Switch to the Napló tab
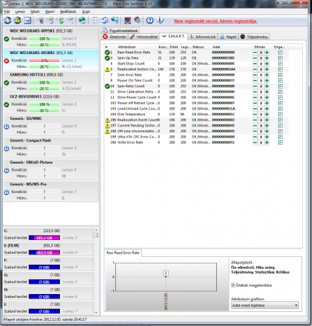This screenshot has height=326, width=312. [x=228, y=37]
